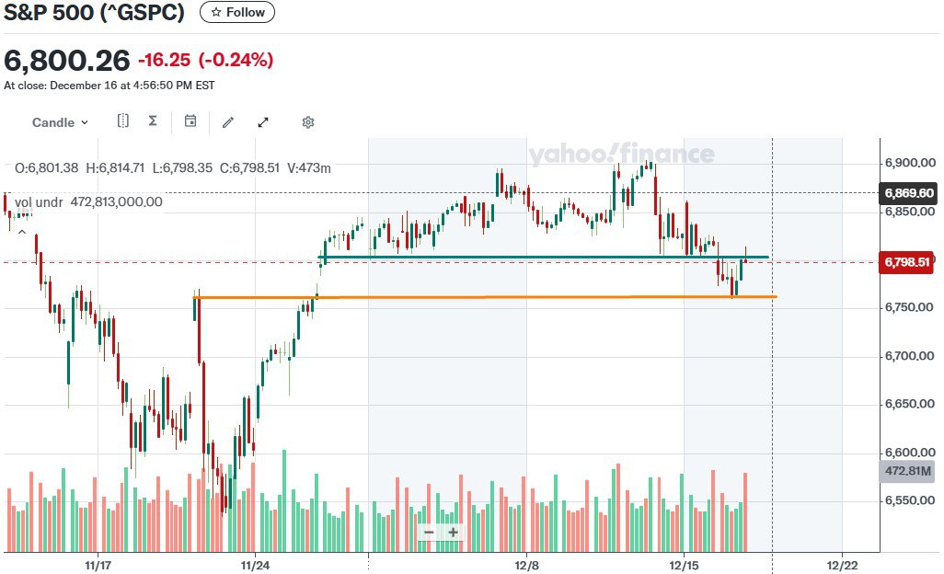Click the 6,798.51 current price tag
The width and height of the screenshot is (944, 574).
pos(908,262)
